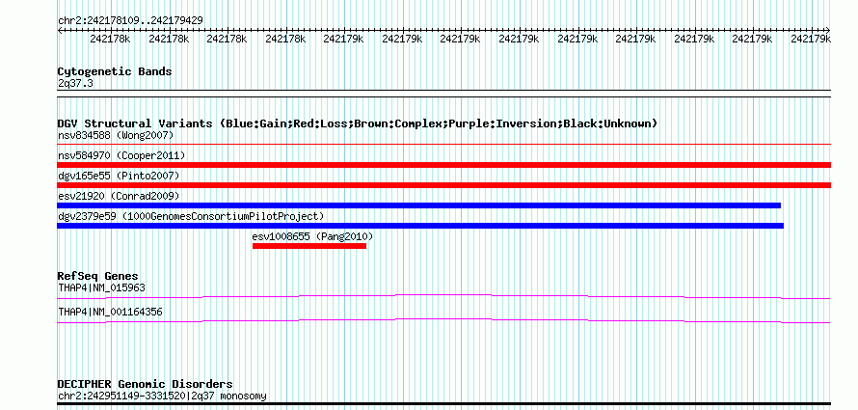Open variant esv21920 (Conrad2009) label
The width and height of the screenshot is (858, 410).
tap(119, 196)
